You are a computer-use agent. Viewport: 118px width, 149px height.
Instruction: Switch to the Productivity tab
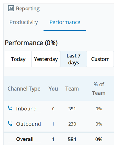pos(24,22)
